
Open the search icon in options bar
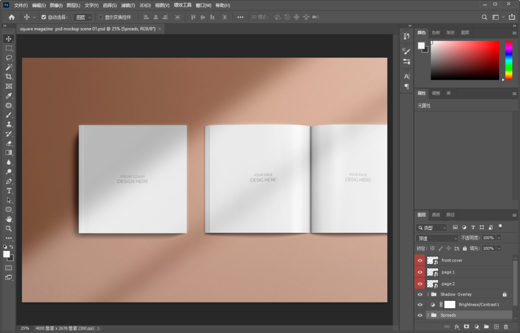[484, 17]
